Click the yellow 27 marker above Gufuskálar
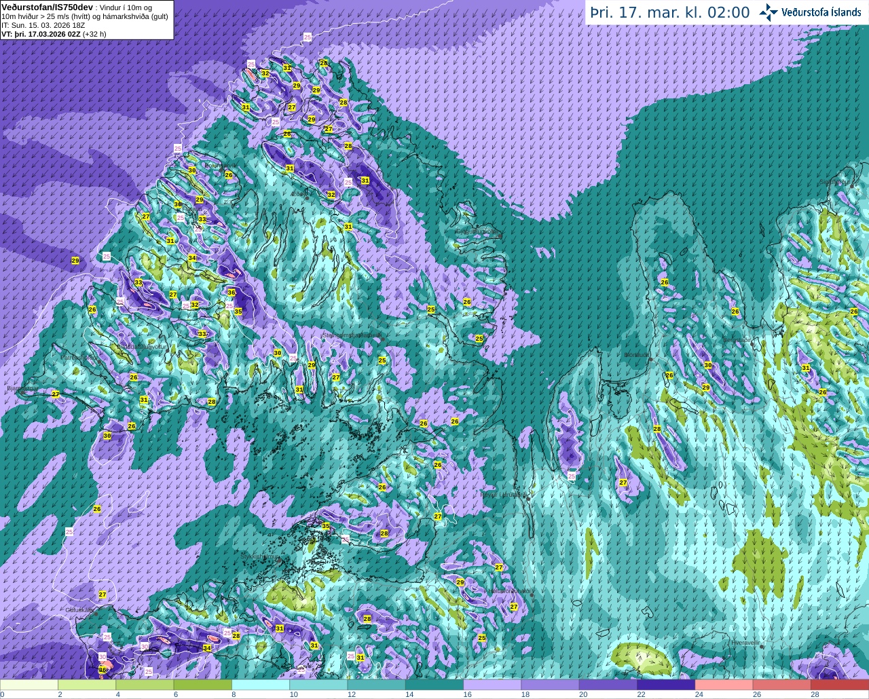Image resolution: width=869 pixels, height=699 pixels. point(103,594)
